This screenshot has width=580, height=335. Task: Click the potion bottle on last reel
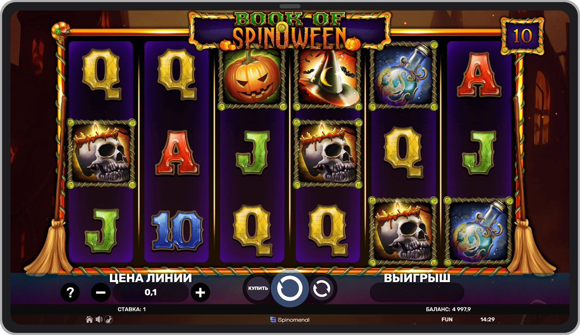pyautogui.click(x=479, y=231)
